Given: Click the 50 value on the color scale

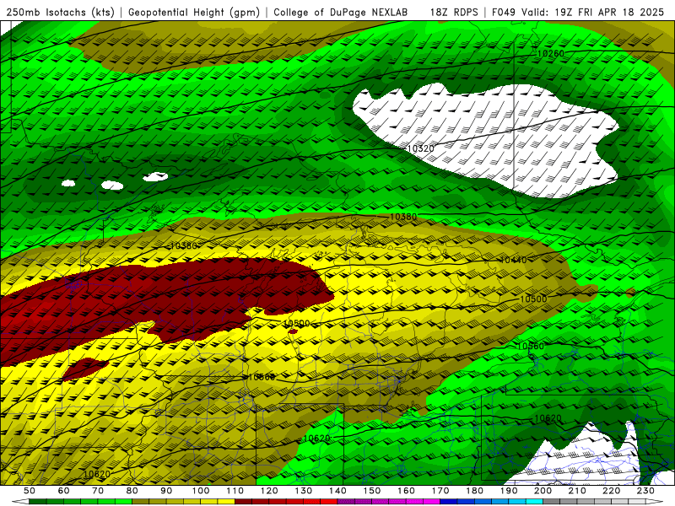Looking at the screenshot, I should [30, 491].
